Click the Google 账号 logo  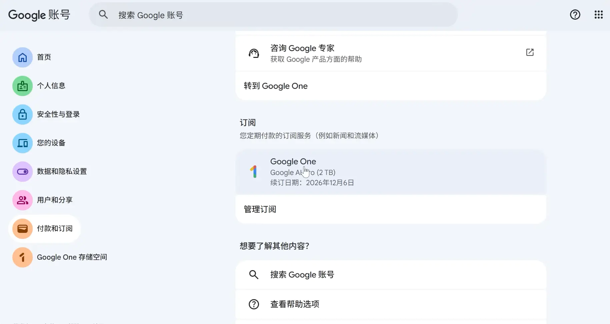[x=39, y=15]
